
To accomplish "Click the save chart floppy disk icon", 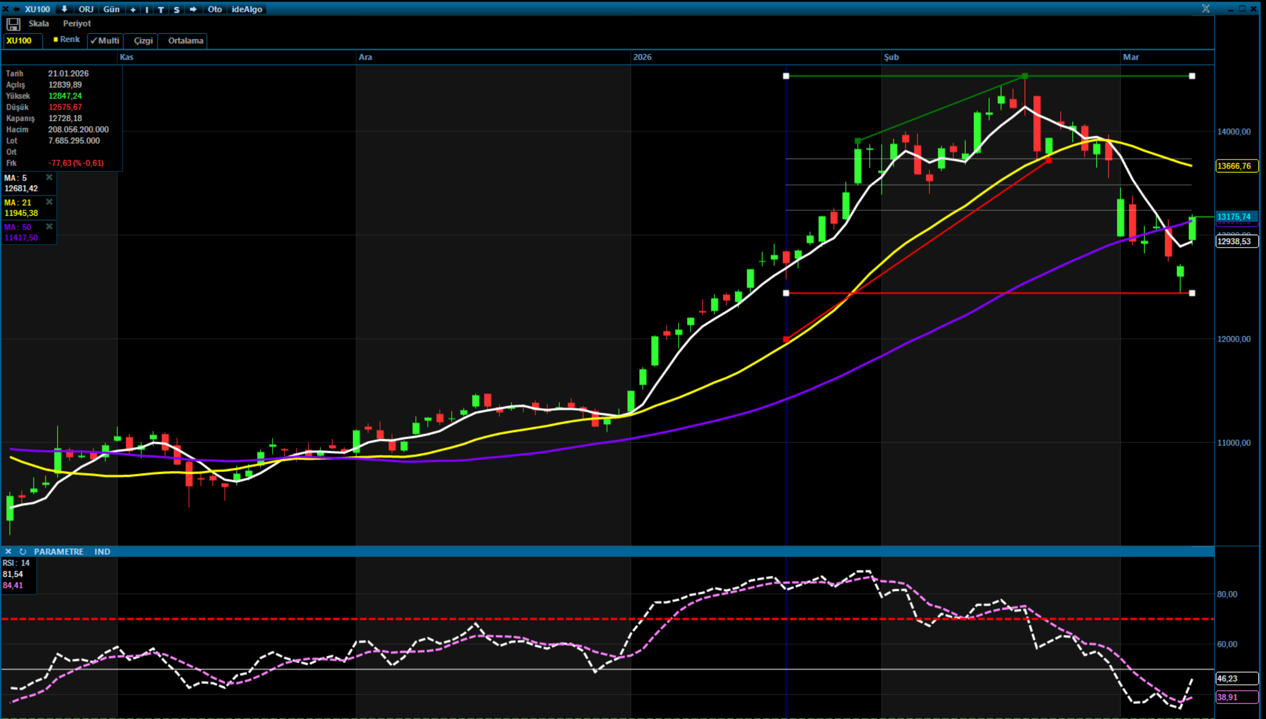I will pos(13,24).
